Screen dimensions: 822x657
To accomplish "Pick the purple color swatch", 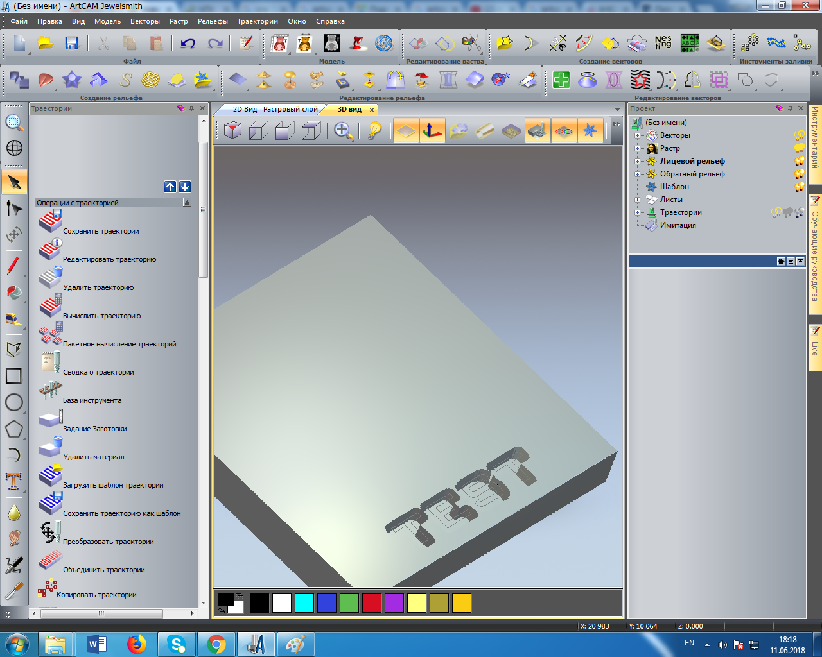I will [394, 603].
